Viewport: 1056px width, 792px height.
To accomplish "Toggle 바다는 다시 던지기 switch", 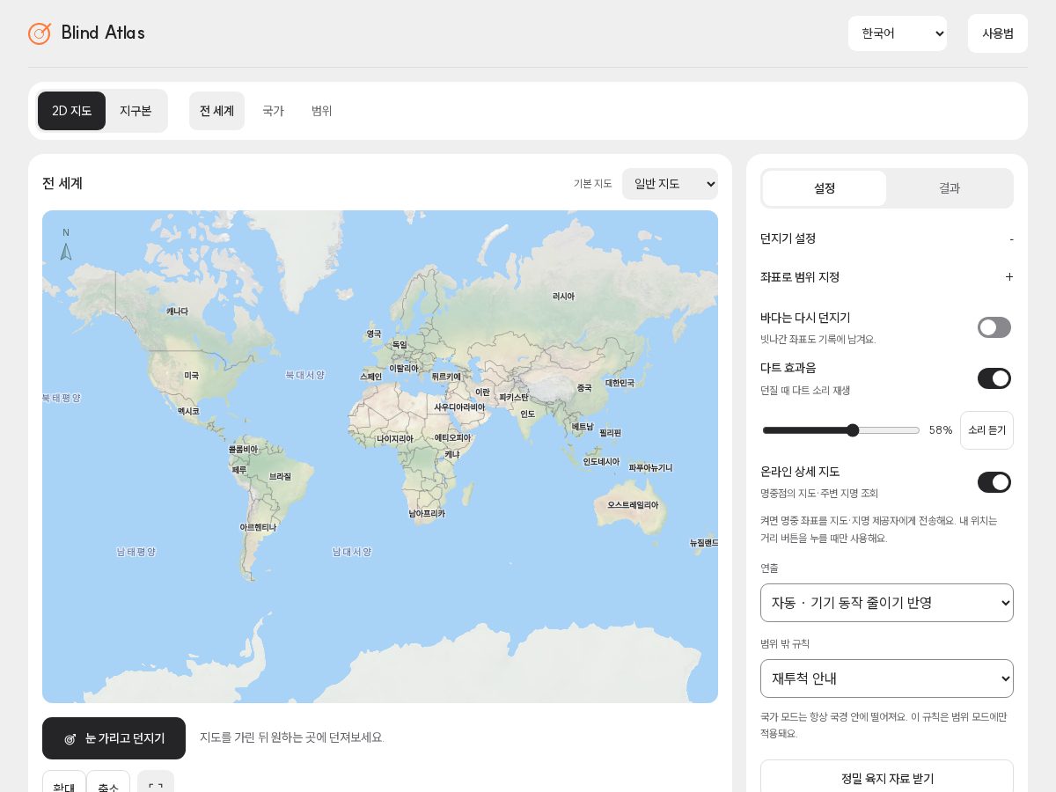I will (x=994, y=327).
